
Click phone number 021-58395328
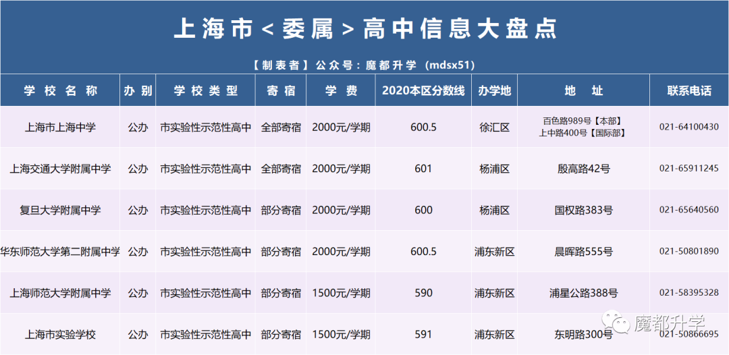[x=689, y=293]
